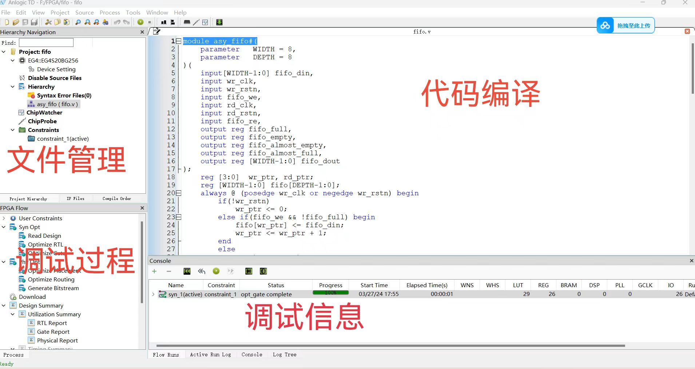Open the ChipWatcher waveform toolbar icon

(x=205, y=22)
